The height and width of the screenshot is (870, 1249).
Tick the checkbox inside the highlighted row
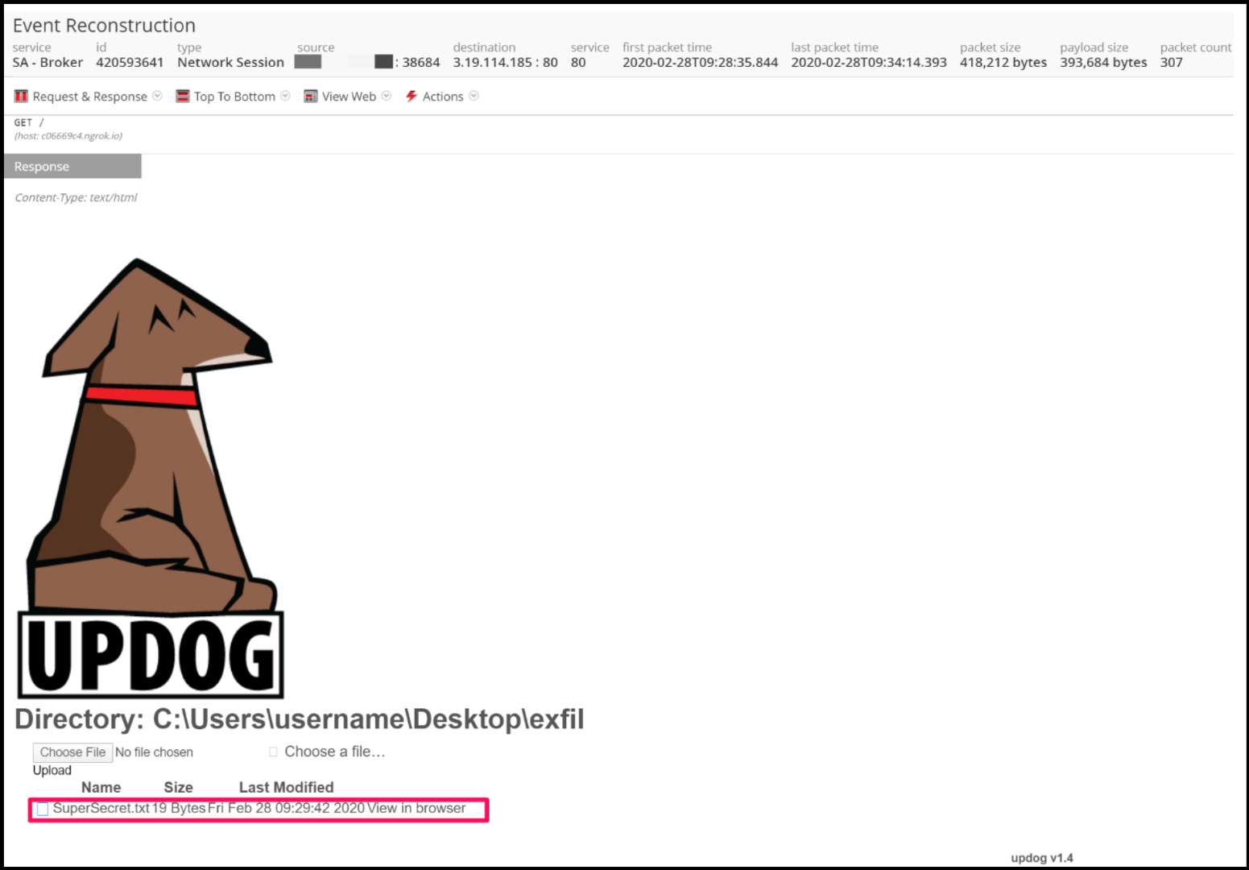tap(42, 809)
